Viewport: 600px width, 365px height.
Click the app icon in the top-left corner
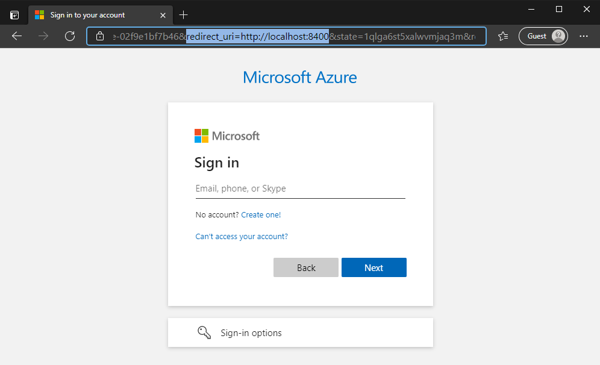pos(13,14)
